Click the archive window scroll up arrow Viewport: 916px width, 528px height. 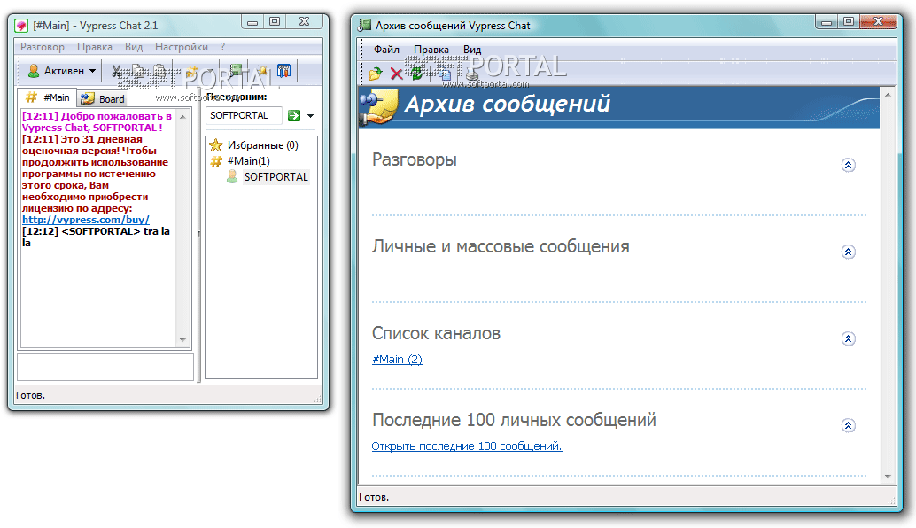click(888, 95)
